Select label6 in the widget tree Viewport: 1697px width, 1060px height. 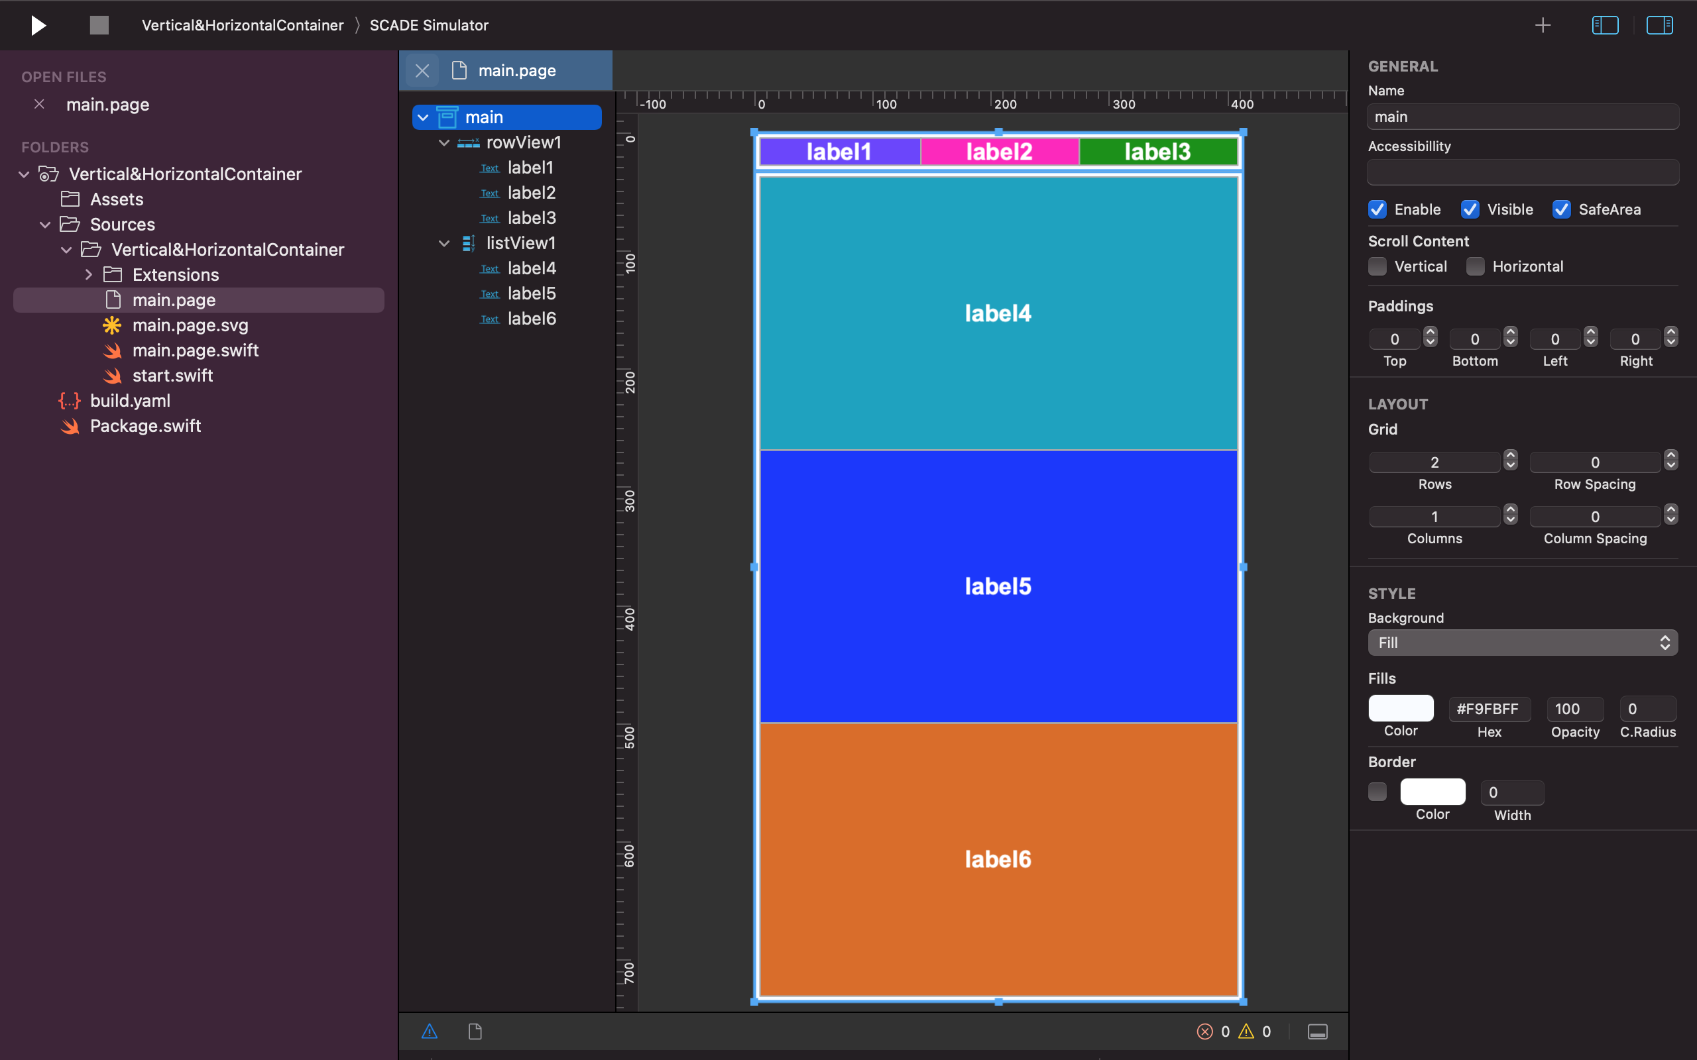pyautogui.click(x=532, y=319)
